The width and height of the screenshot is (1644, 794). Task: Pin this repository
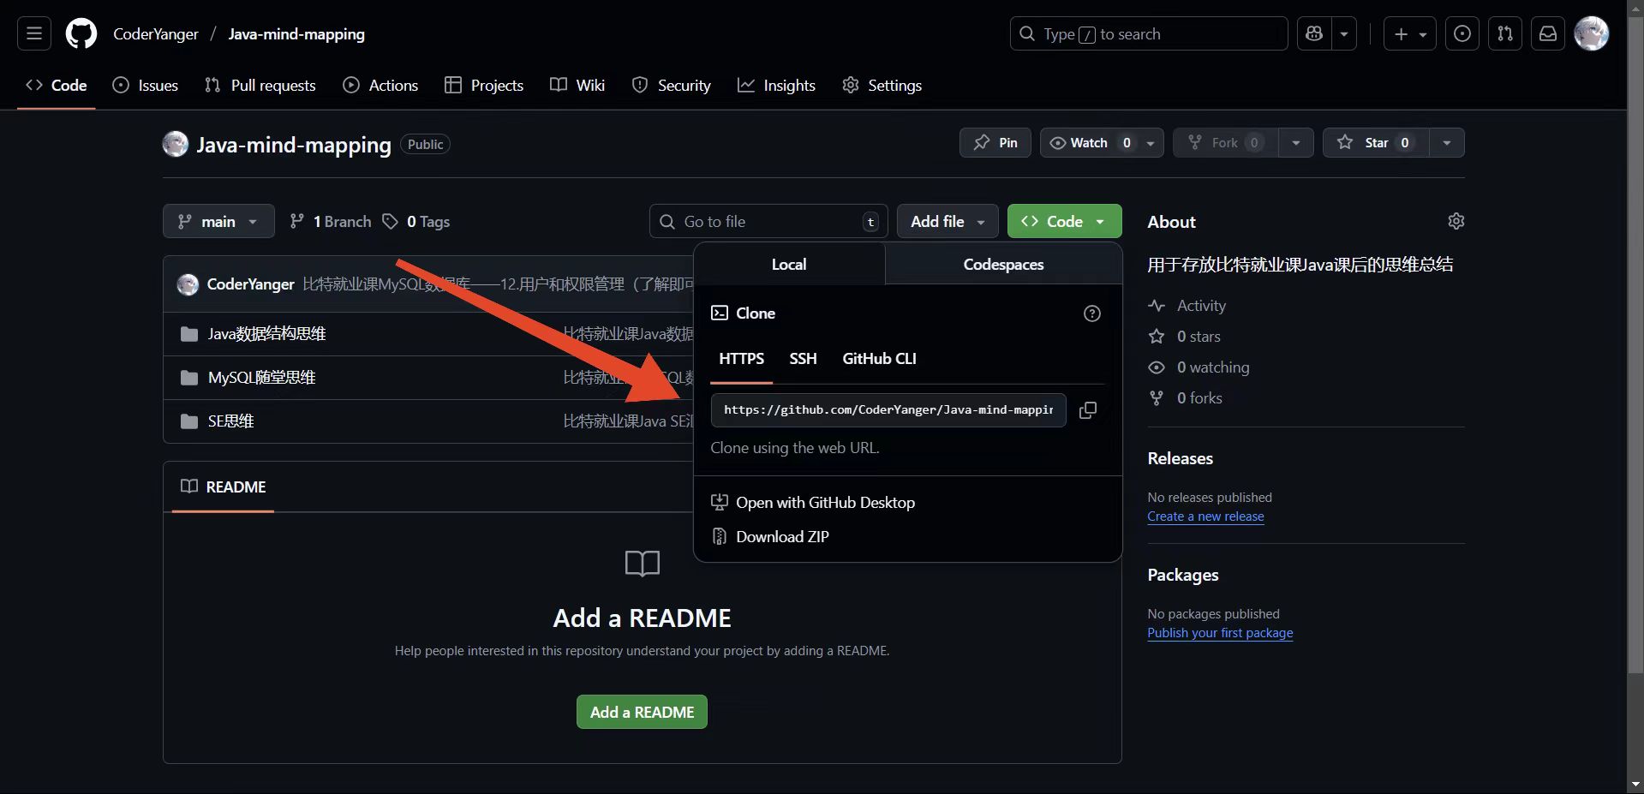(995, 142)
